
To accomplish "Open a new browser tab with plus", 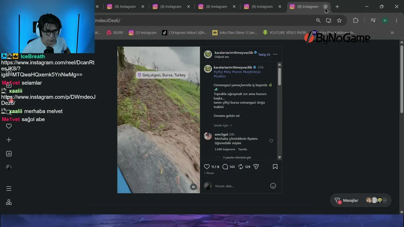I will pyautogui.click(x=337, y=7).
